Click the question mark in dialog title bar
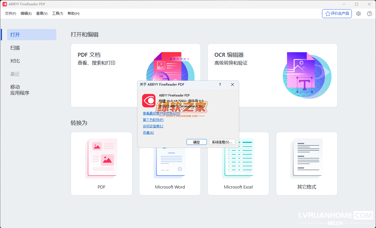 coord(220,85)
